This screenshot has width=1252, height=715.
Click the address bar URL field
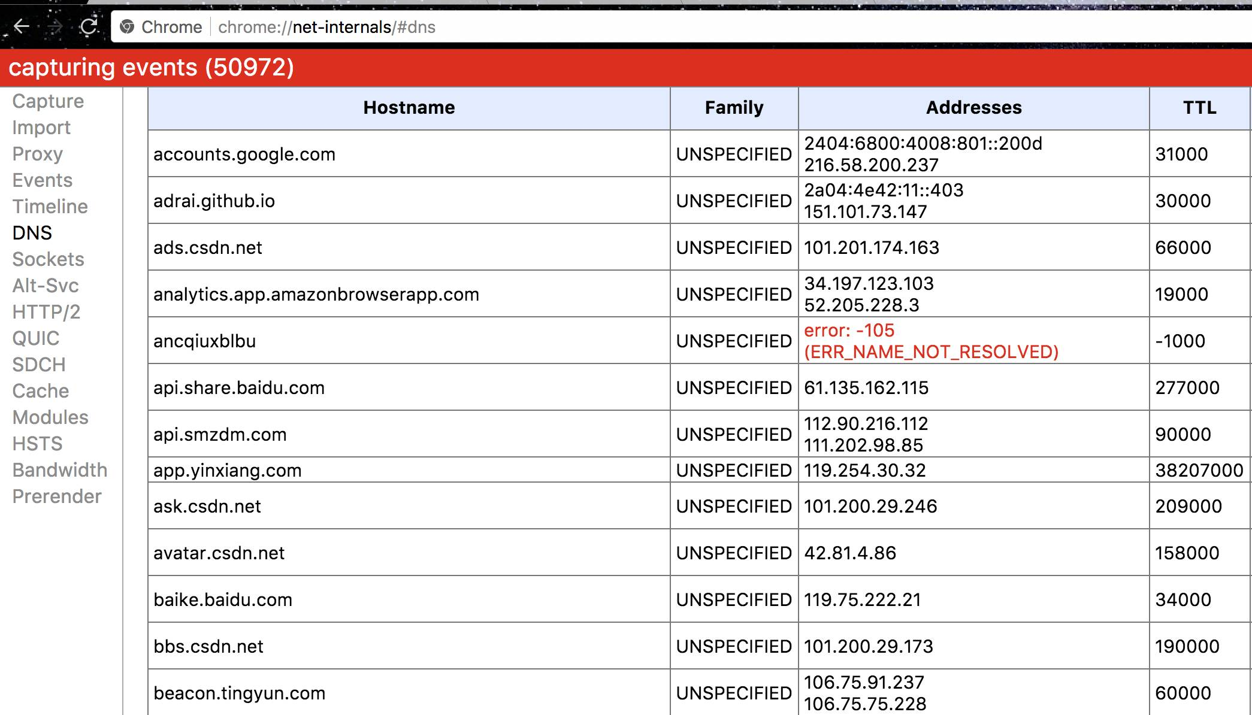point(326,27)
